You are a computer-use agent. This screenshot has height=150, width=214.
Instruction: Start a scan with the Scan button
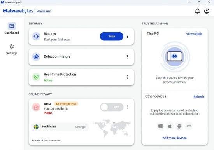112,36
